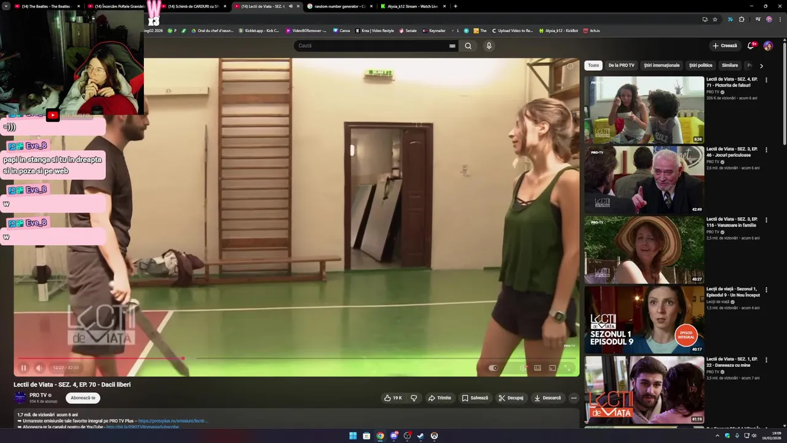Open EP. 71 Pictorita de falsuri thumbnail
This screenshot has height=443, width=787.
[644, 110]
